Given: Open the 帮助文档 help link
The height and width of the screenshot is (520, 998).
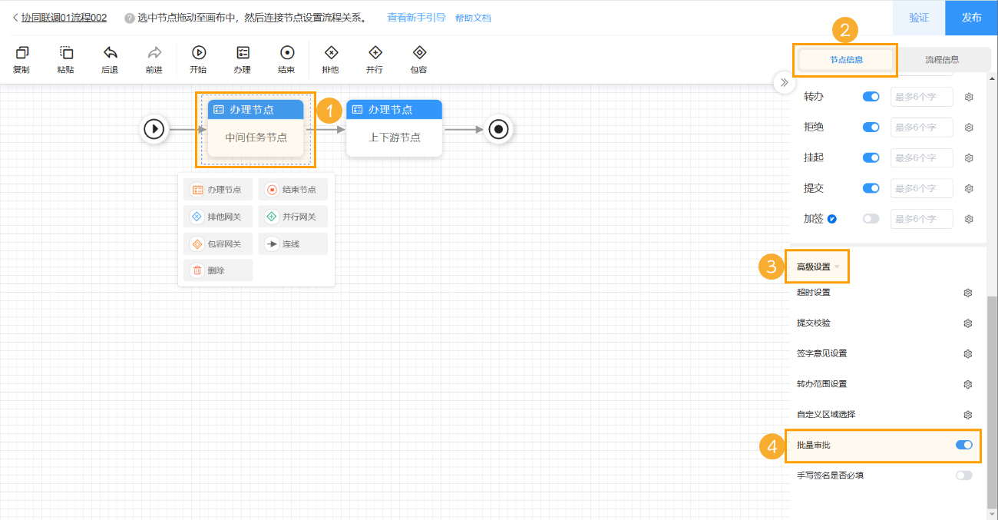Looking at the screenshot, I should pyautogui.click(x=472, y=17).
